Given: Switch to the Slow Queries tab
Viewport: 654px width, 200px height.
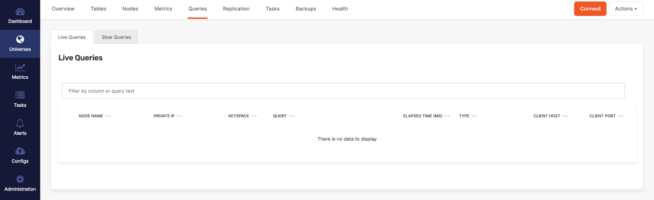Looking at the screenshot, I should click(x=116, y=37).
